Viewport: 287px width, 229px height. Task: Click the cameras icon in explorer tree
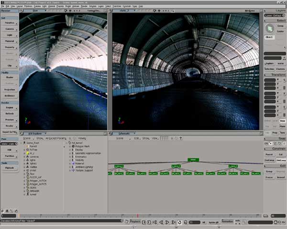[x=27, y=156]
